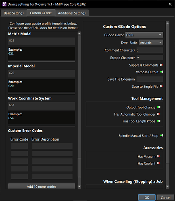Viewport: 175px width, 201px height.
Task: Click the left panel scroll down arrow
Action: click(x=79, y=186)
